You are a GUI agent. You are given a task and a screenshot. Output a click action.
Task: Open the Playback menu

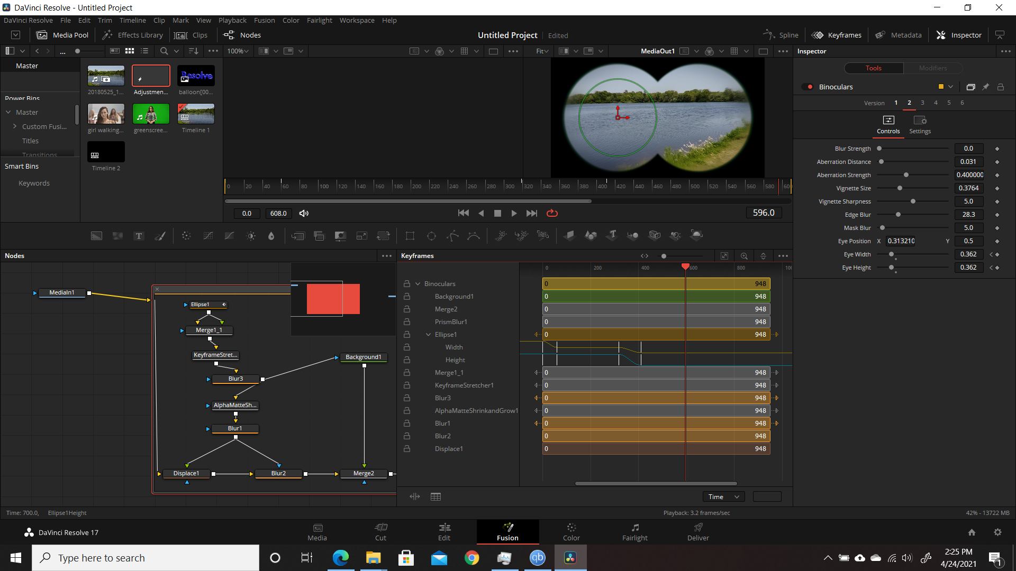coord(232,20)
